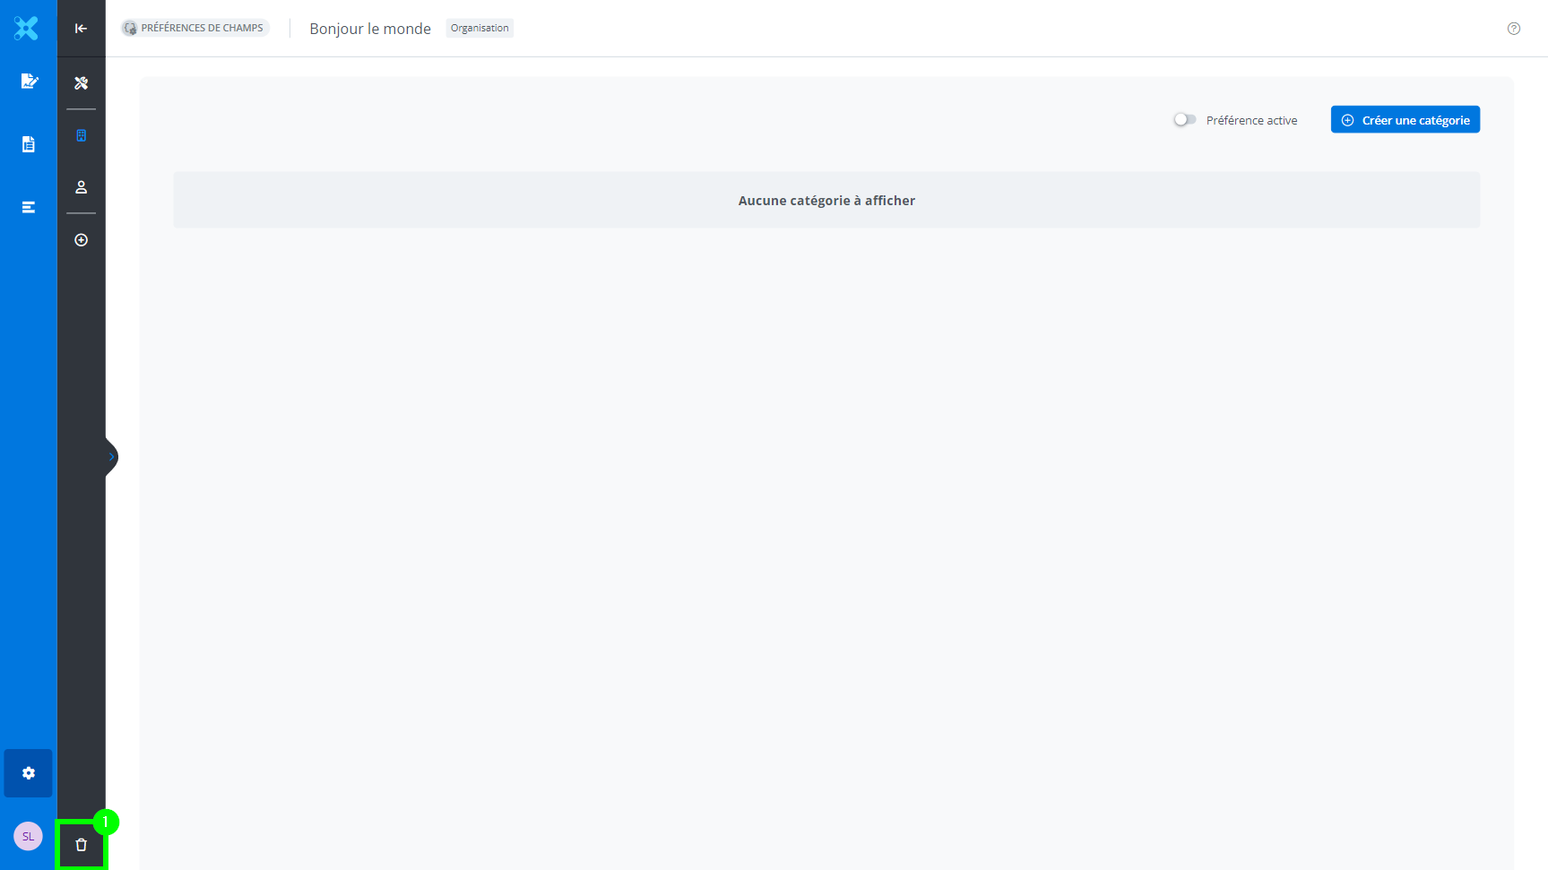Click the Préférences de champs breadcrumb chip
This screenshot has width=1548, height=870.
tap(195, 28)
